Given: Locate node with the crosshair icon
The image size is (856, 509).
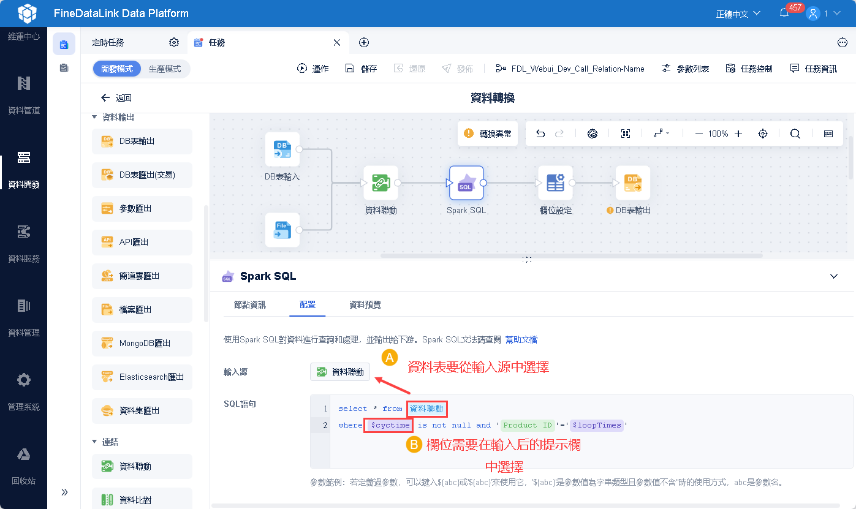Looking at the screenshot, I should point(763,134).
